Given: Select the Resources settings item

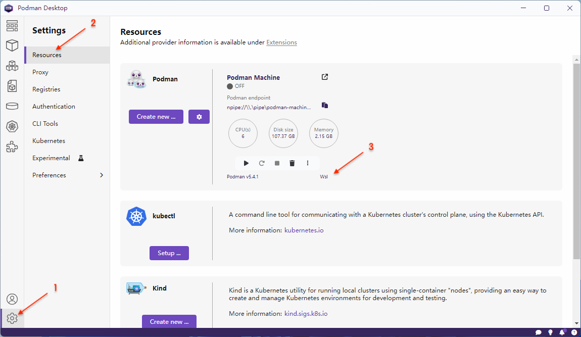Looking at the screenshot, I should tap(67, 55).
